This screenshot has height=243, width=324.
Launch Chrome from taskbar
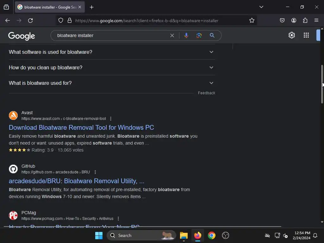click(x=211, y=235)
